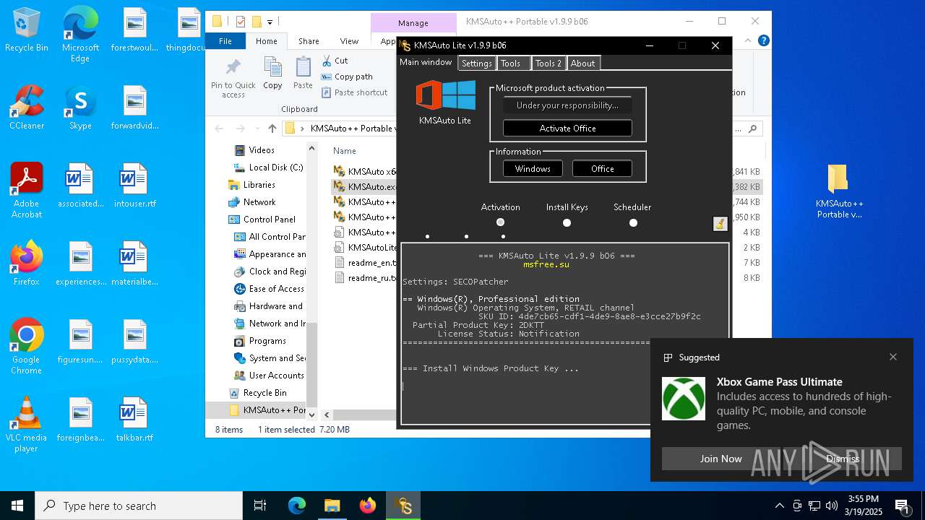The width and height of the screenshot is (925, 520).
Task: Open Skype desktop shortcut
Action: [x=80, y=108]
